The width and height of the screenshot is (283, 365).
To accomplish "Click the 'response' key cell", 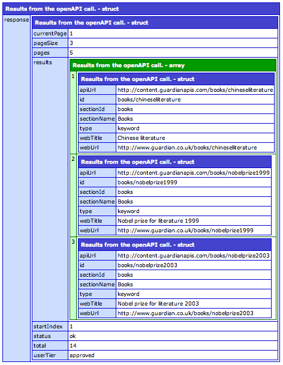I will pyautogui.click(x=17, y=188).
